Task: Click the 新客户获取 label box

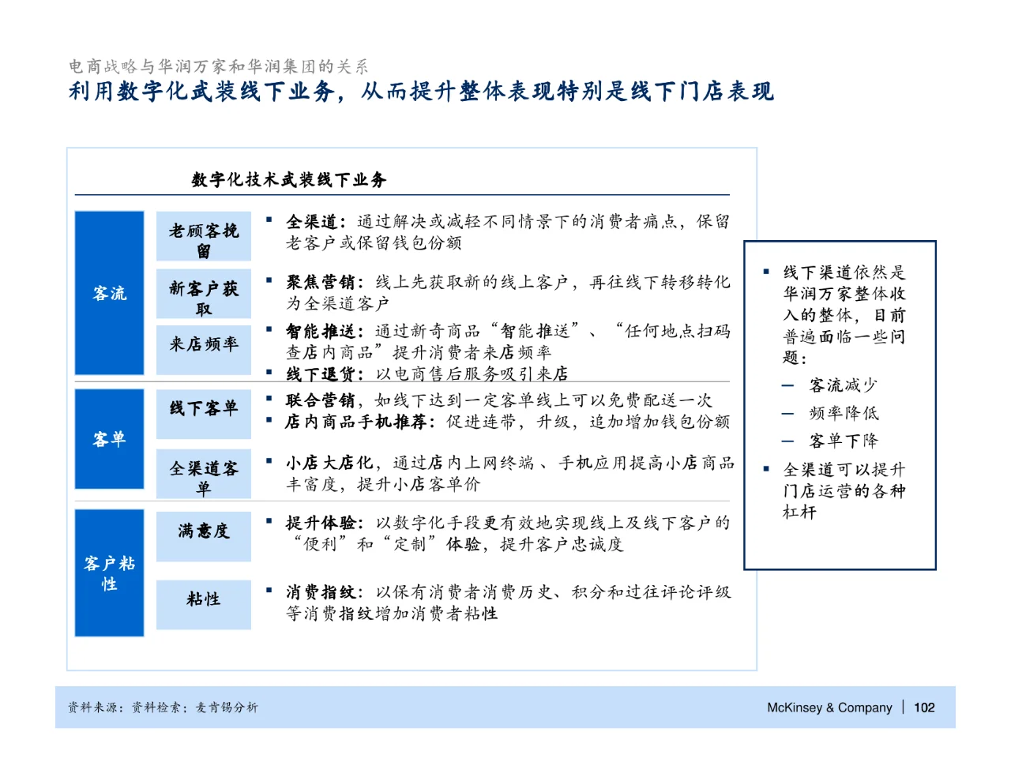Action: [x=203, y=292]
